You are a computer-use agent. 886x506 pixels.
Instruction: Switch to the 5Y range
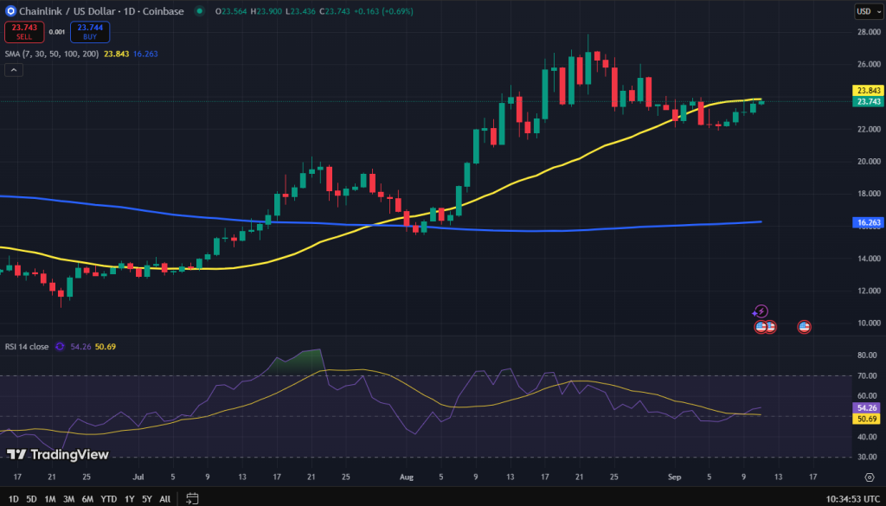point(147,498)
